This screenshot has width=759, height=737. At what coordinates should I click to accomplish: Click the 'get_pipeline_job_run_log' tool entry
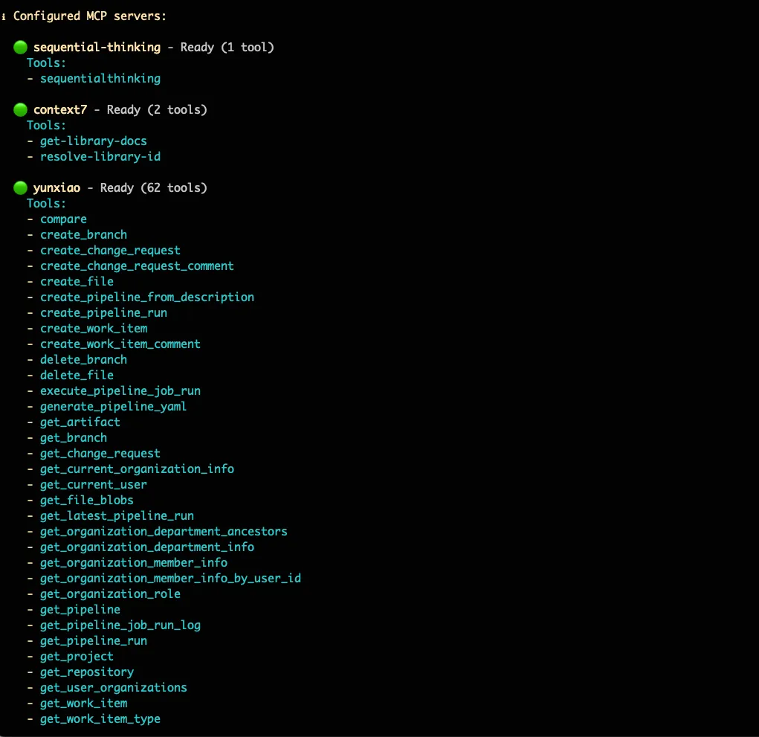click(120, 625)
